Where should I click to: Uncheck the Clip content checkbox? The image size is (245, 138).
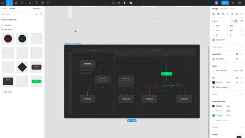tap(214, 40)
